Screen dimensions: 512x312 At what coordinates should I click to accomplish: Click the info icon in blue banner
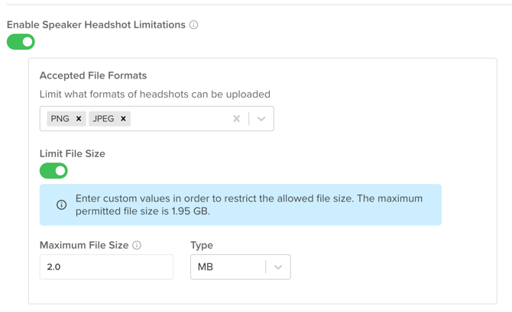[61, 205]
